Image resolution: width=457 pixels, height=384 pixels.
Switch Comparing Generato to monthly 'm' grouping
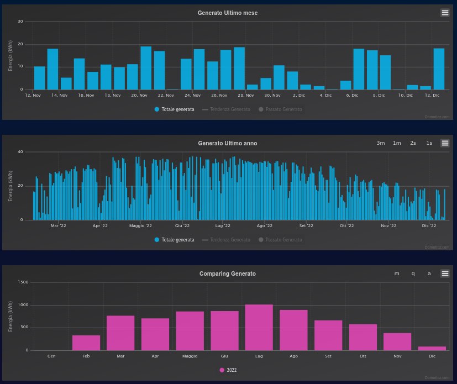pos(397,273)
